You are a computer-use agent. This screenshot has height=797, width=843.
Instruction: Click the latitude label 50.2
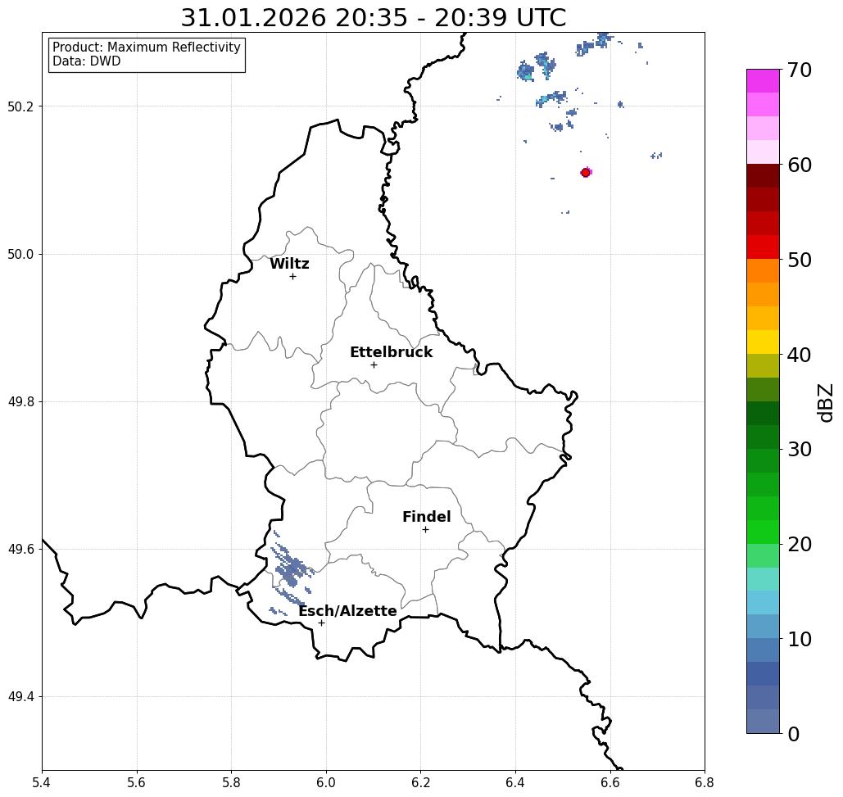[x=20, y=106]
